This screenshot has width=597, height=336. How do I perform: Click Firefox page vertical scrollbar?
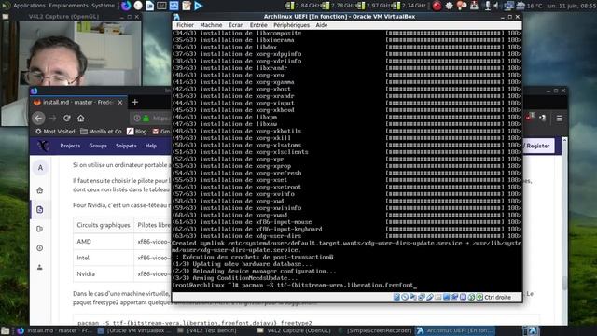(564, 231)
